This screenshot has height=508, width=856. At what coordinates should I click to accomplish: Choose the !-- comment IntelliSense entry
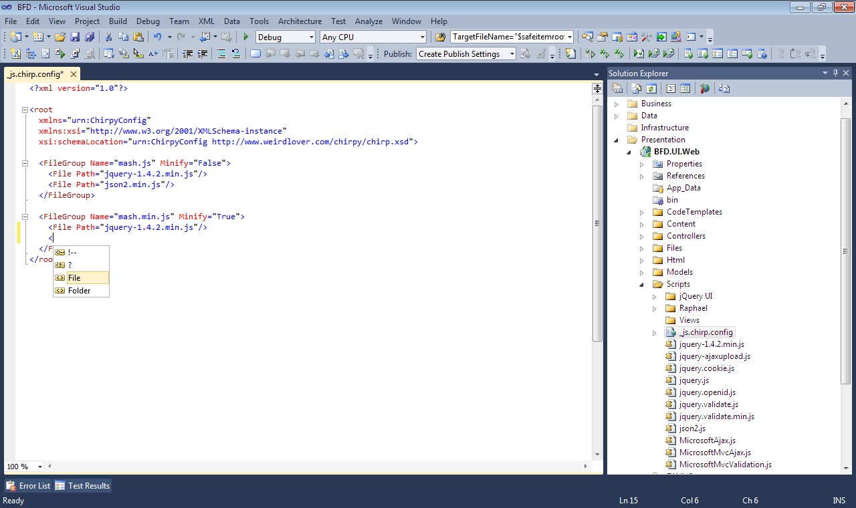pos(81,253)
